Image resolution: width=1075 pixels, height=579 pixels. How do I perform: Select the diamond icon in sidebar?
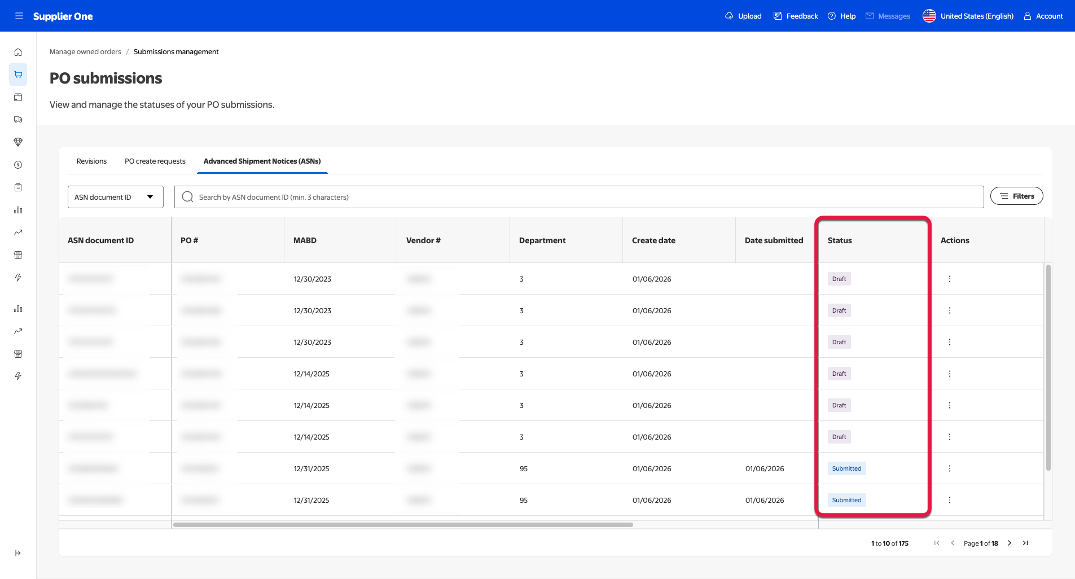click(18, 142)
